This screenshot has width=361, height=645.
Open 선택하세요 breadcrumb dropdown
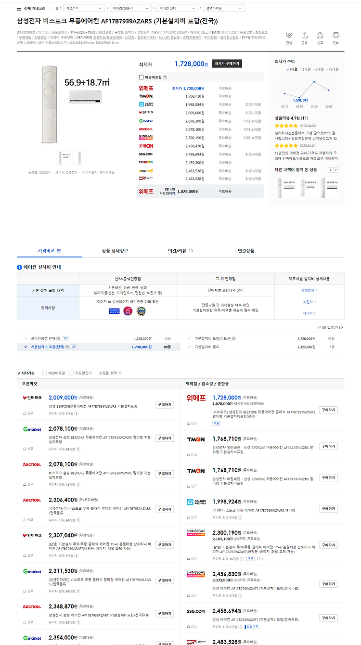click(224, 8)
